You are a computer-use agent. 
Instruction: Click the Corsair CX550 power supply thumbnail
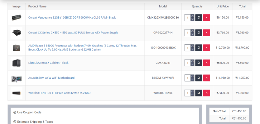[x=17, y=33]
